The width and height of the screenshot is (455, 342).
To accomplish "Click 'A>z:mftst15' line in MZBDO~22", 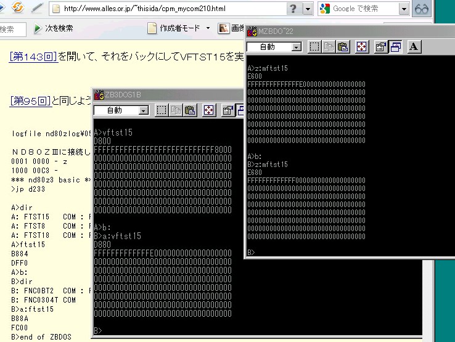I will 268,68.
